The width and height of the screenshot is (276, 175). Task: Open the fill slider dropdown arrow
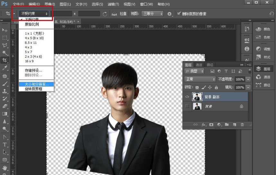click(x=248, y=87)
